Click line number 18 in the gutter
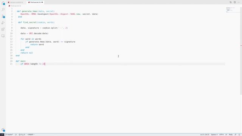This screenshot has width=242, height=136. pyautogui.click(x=11, y=56)
